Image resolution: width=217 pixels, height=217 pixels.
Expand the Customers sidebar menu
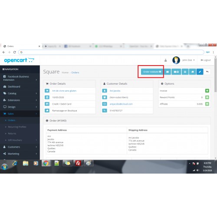pos(20,147)
